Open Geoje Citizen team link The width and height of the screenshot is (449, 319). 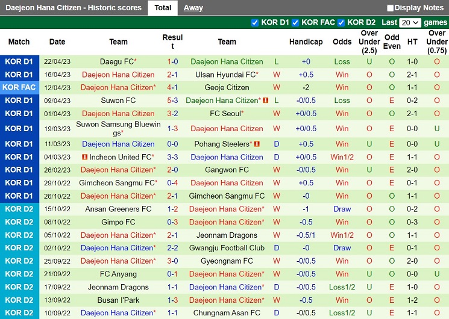coord(227,87)
